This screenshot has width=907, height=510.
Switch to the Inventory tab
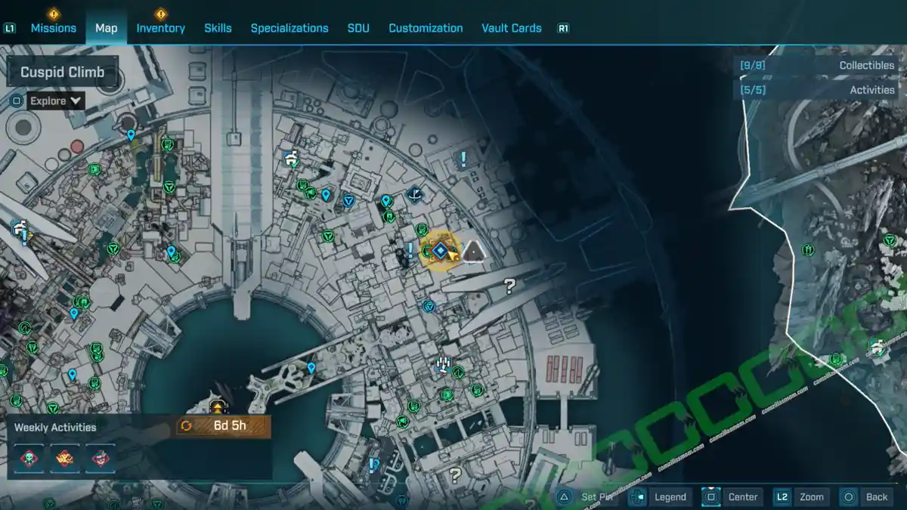160,28
